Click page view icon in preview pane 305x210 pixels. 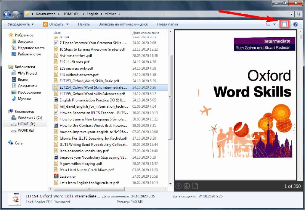click(x=195, y=186)
